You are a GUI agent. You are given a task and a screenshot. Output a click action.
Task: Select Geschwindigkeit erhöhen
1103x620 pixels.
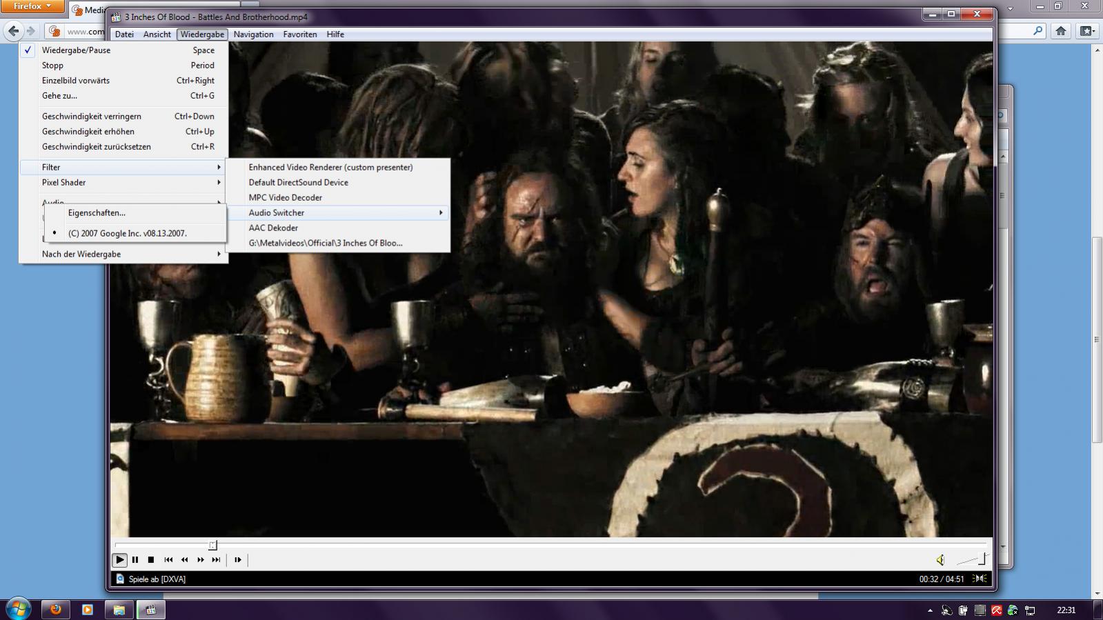tap(123, 132)
